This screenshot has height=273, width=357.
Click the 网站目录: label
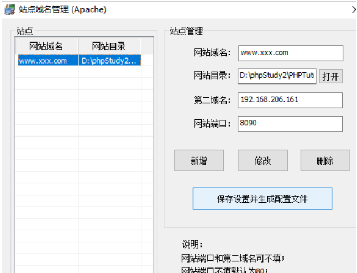[x=212, y=75]
